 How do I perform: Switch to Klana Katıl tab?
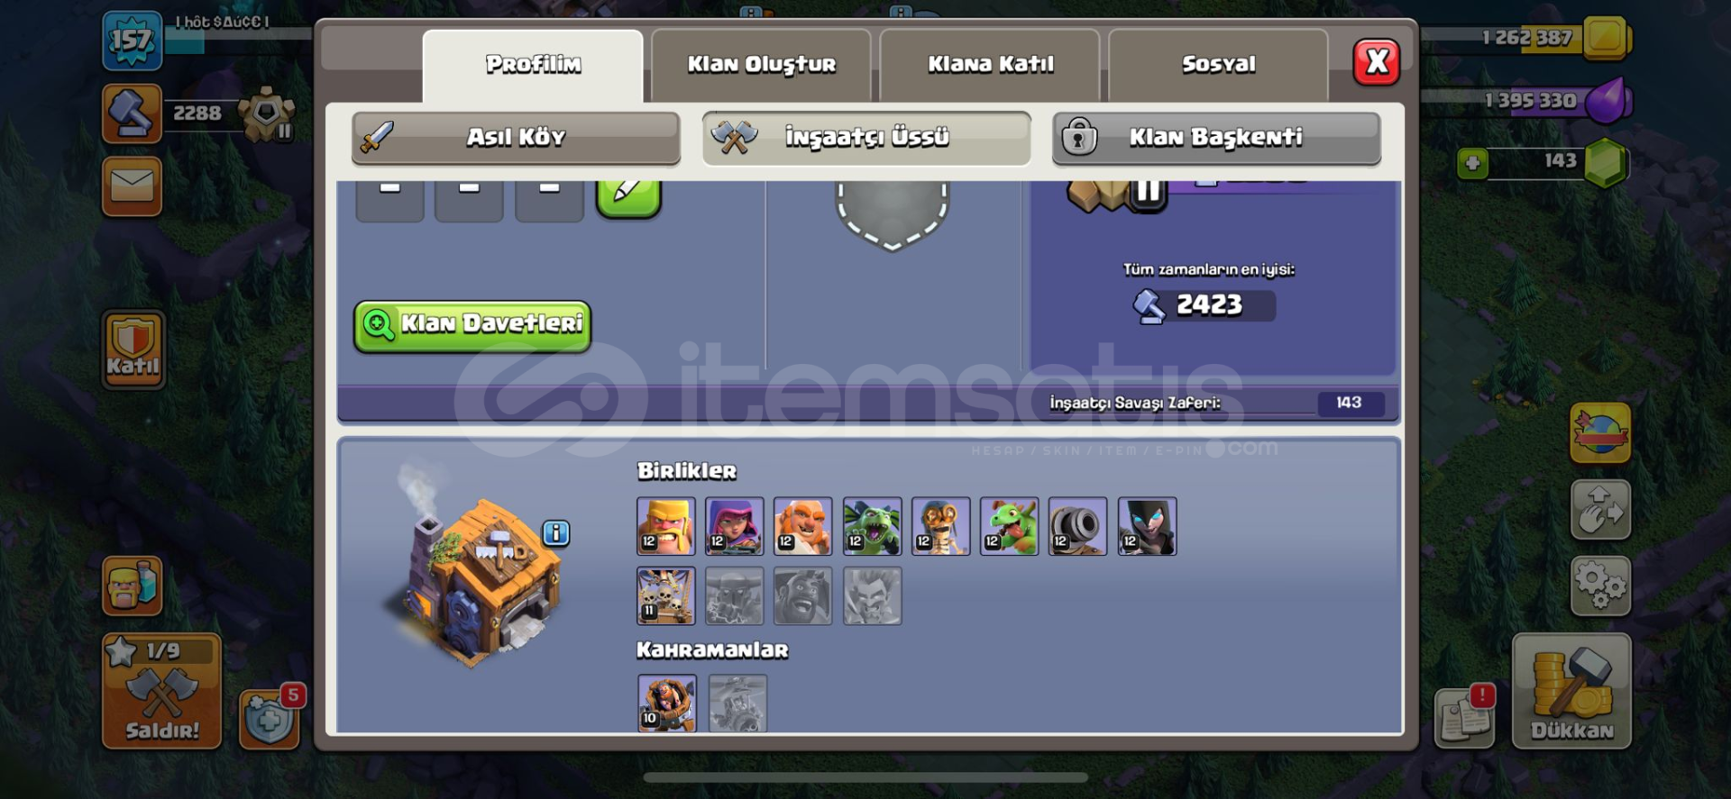click(990, 65)
